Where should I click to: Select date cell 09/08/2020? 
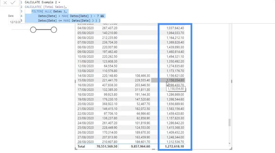click(86, 52)
